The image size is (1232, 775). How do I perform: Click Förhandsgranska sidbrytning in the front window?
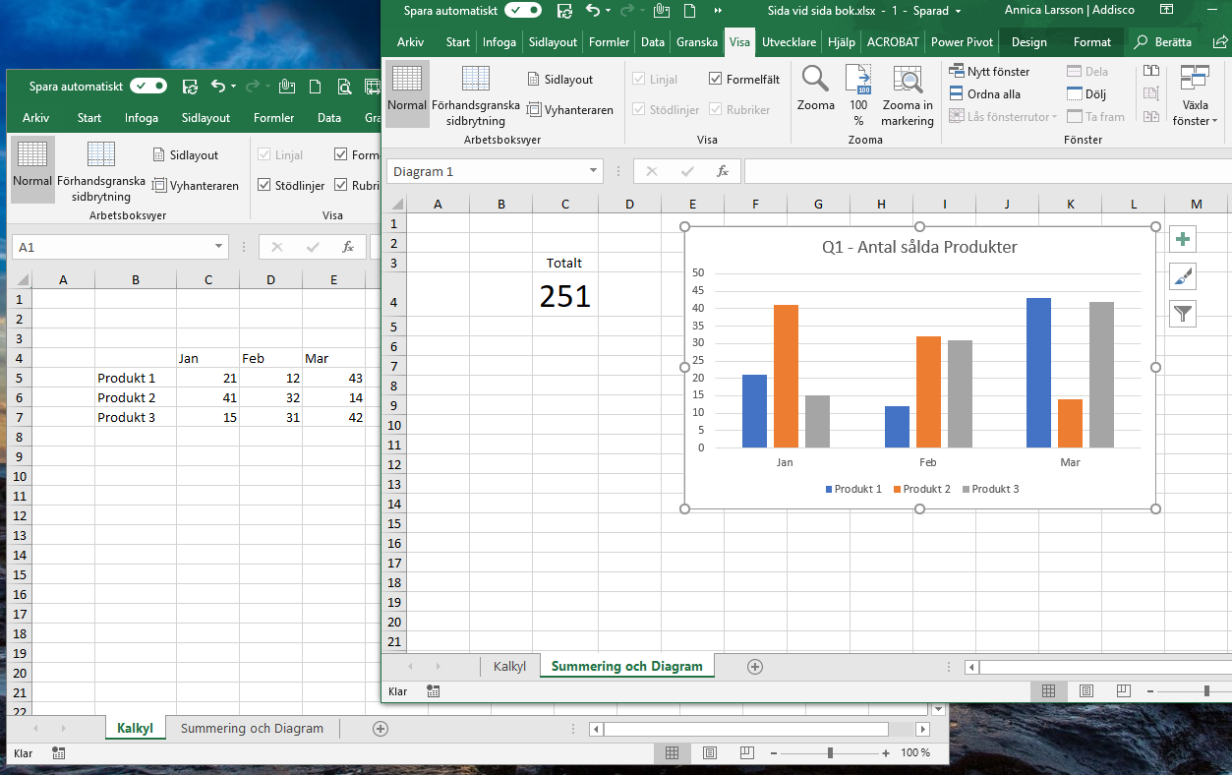click(476, 96)
